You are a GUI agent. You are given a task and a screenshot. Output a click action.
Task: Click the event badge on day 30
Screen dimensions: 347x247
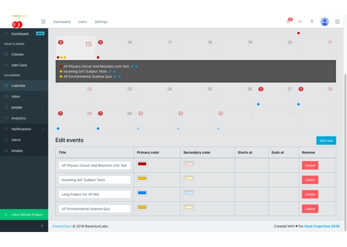[x=100, y=113]
